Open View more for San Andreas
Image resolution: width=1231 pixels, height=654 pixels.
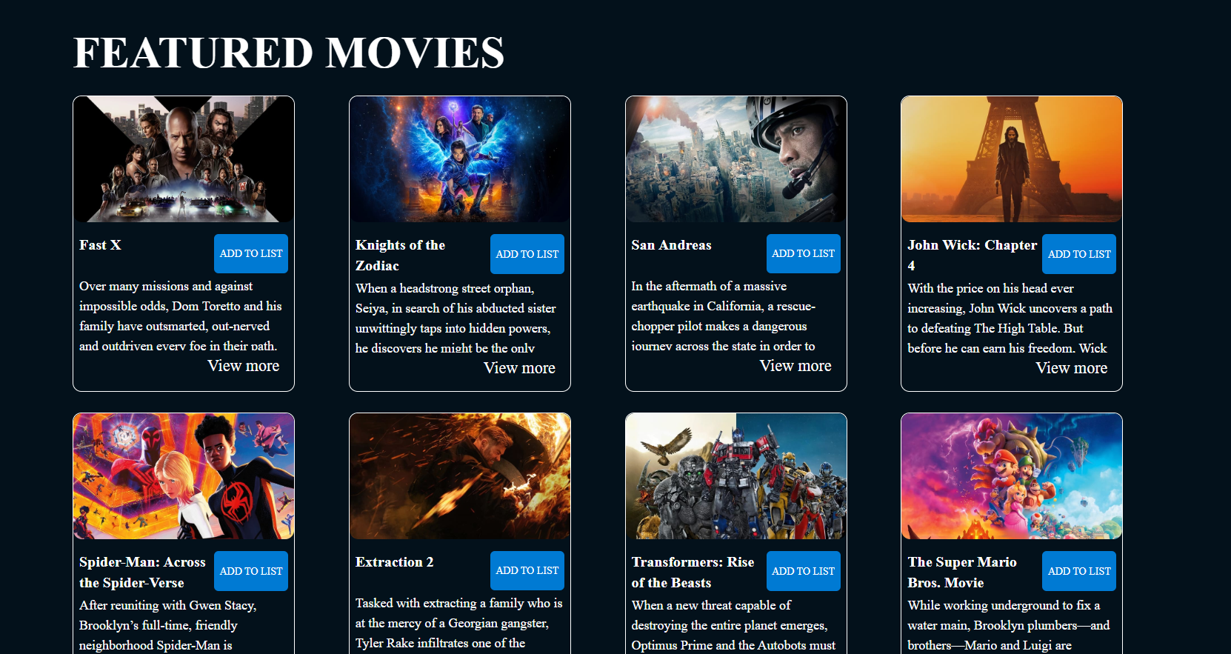click(x=796, y=366)
